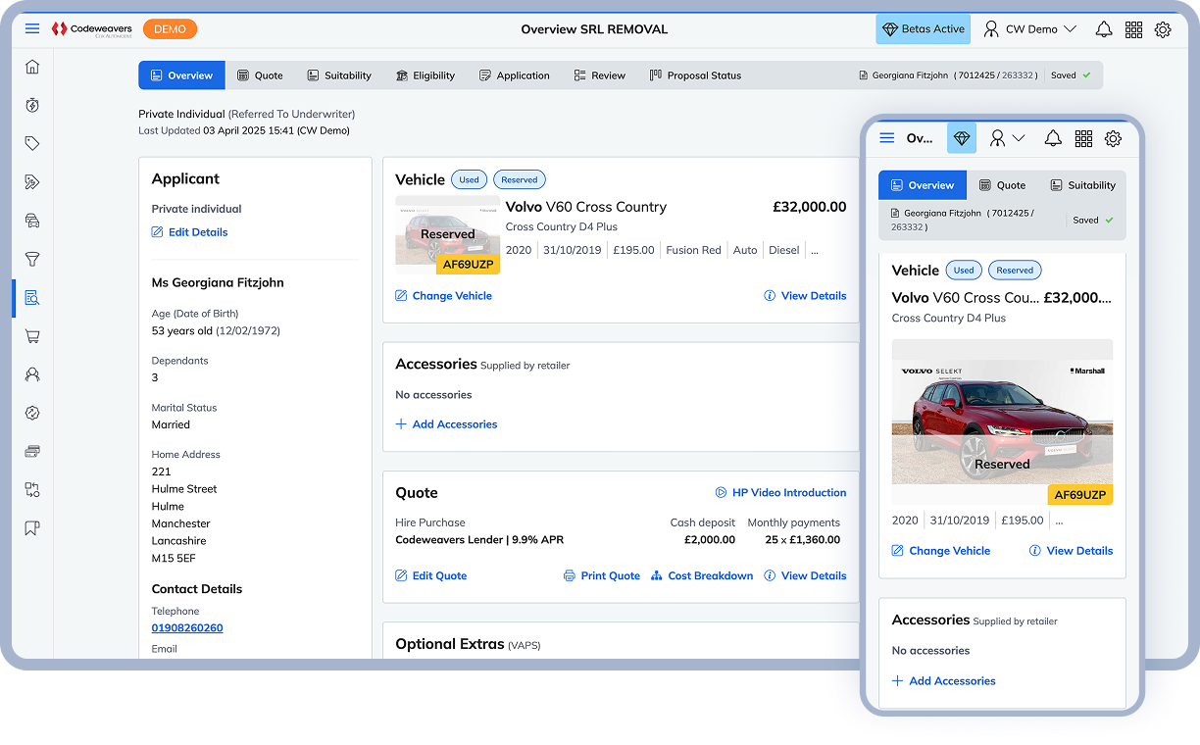Click the person icon in left sidebar
This screenshot has width=1200, height=745.
32,374
